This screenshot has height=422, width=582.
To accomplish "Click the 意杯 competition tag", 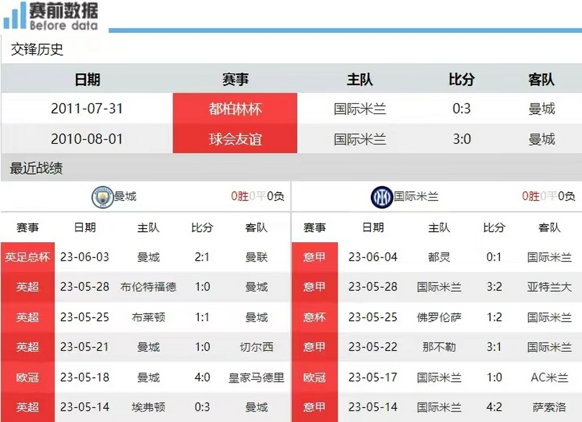I will pos(314,317).
